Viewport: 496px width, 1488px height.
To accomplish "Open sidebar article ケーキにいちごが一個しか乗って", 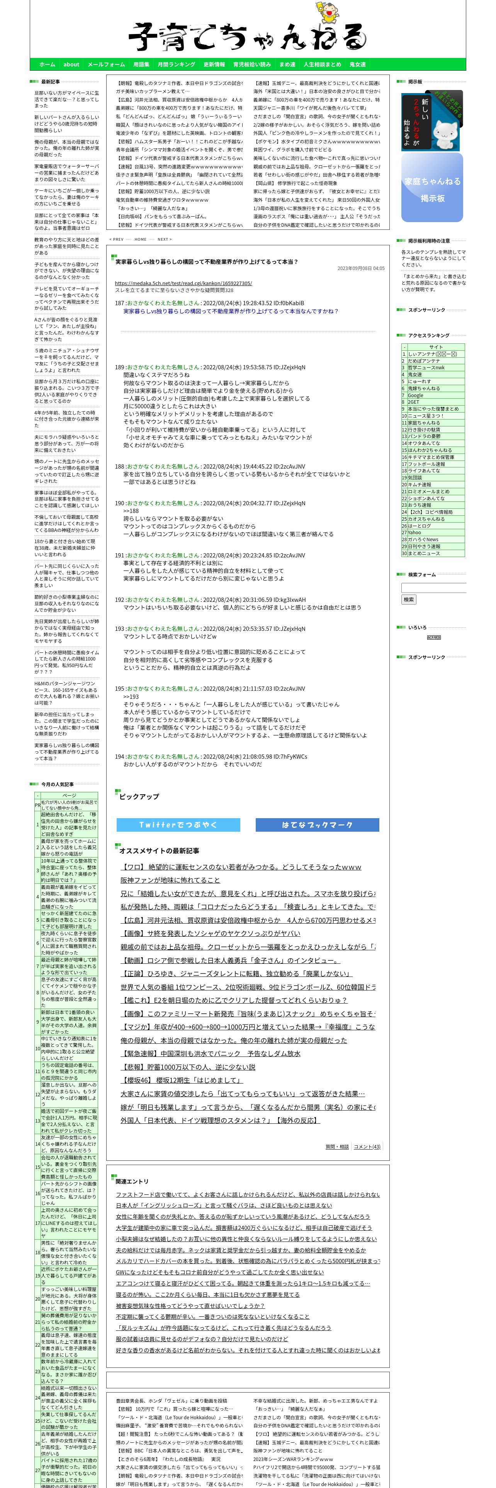I will click(x=66, y=197).
